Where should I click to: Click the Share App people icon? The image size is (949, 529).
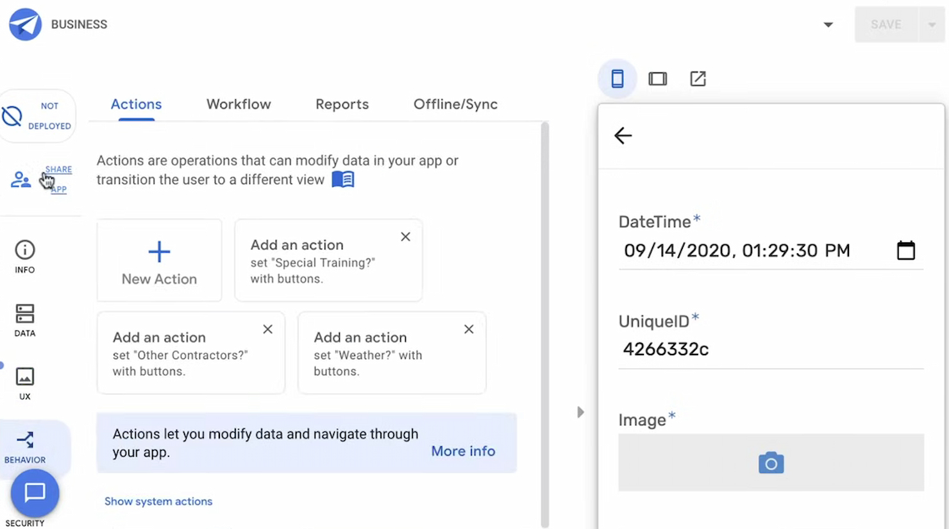[21, 180]
